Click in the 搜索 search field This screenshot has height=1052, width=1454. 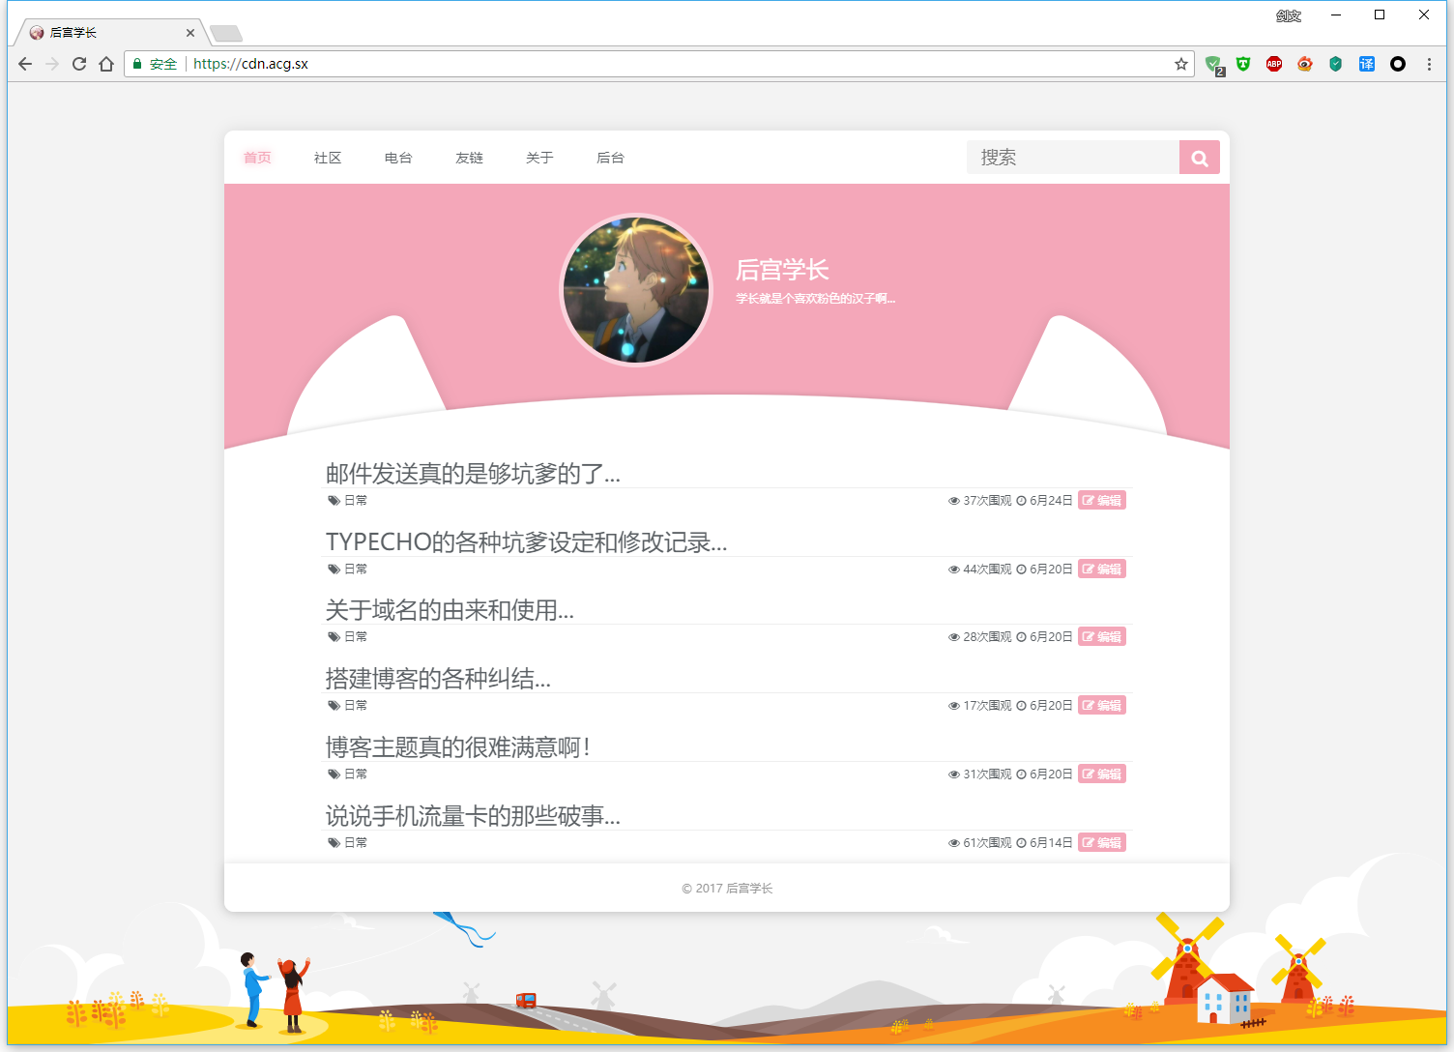coord(1072,158)
